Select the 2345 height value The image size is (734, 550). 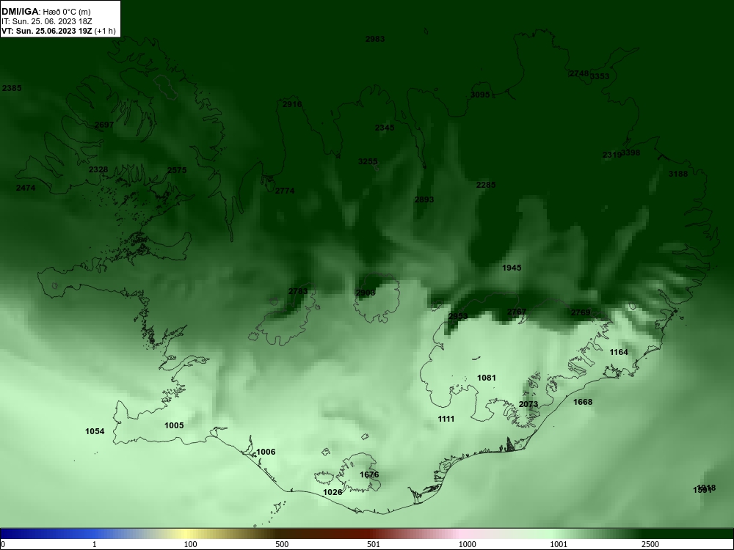click(385, 128)
